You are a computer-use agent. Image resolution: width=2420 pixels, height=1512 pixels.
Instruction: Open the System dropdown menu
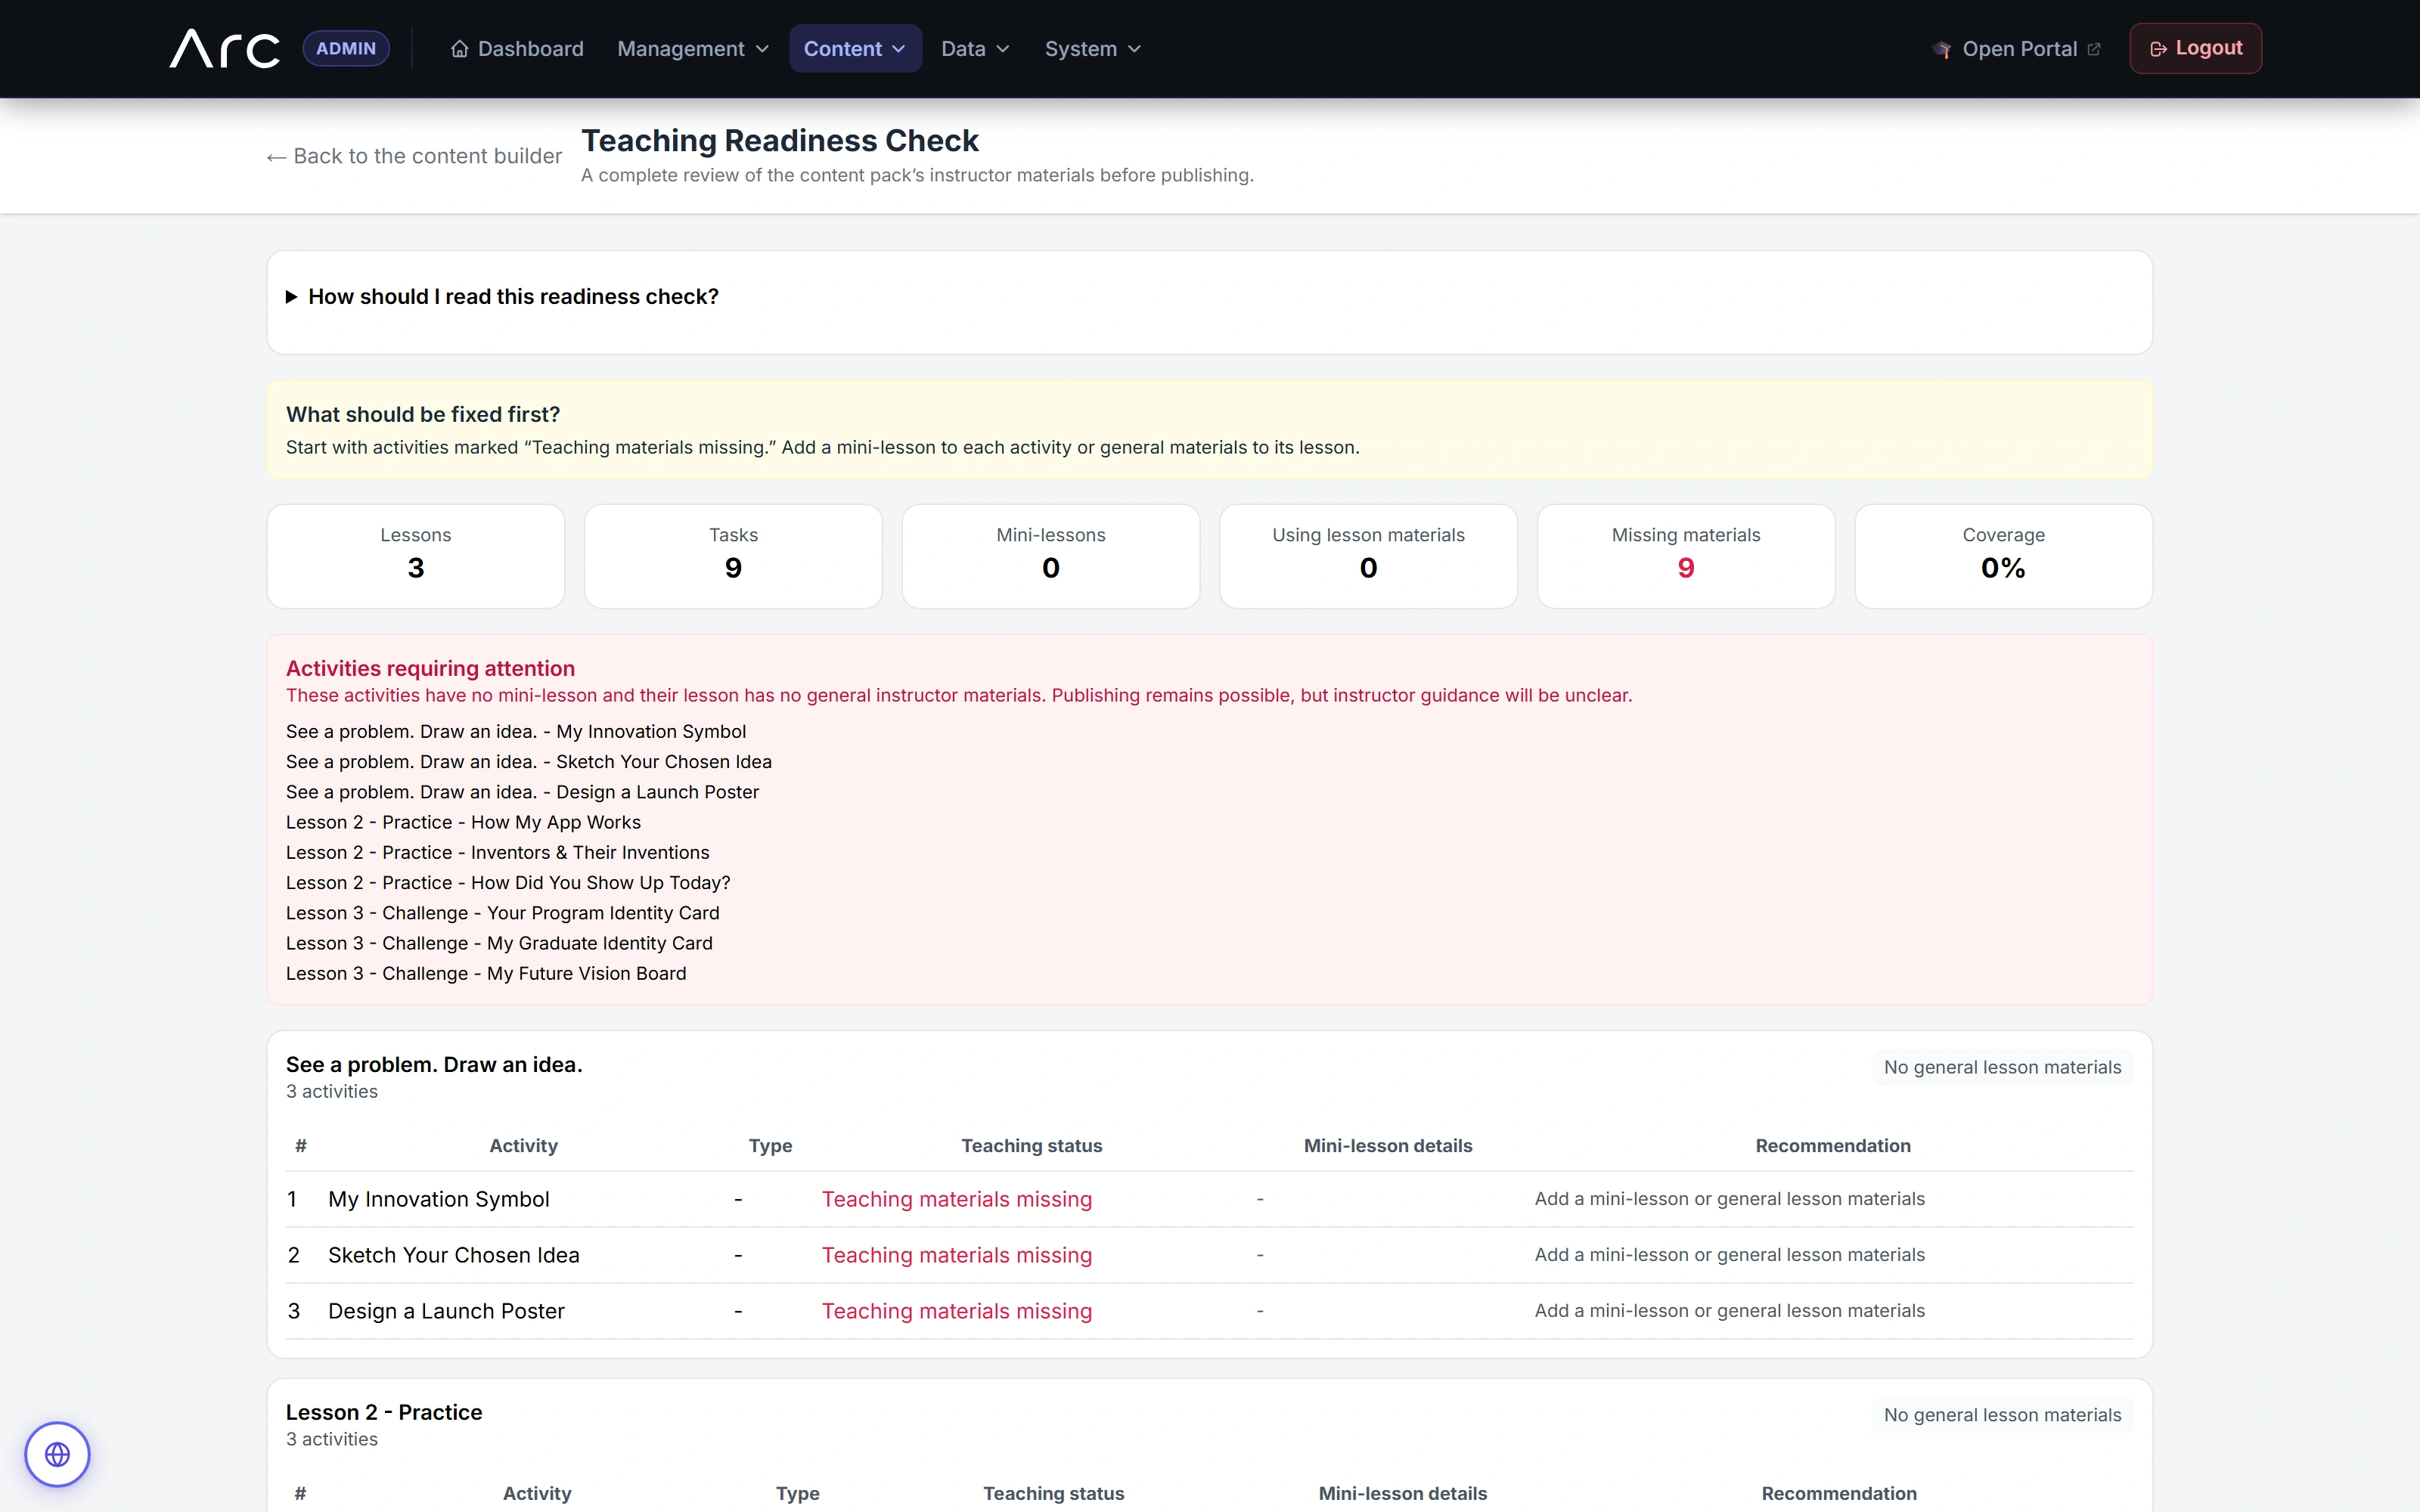click(1092, 49)
